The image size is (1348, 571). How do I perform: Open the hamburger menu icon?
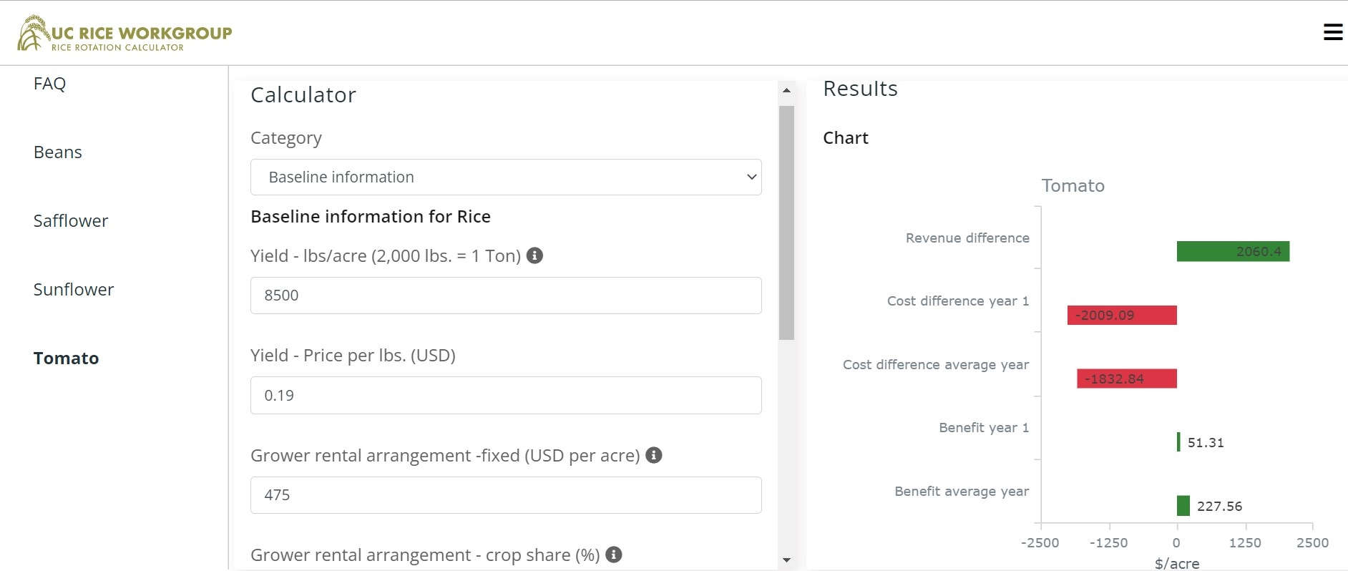tap(1332, 32)
